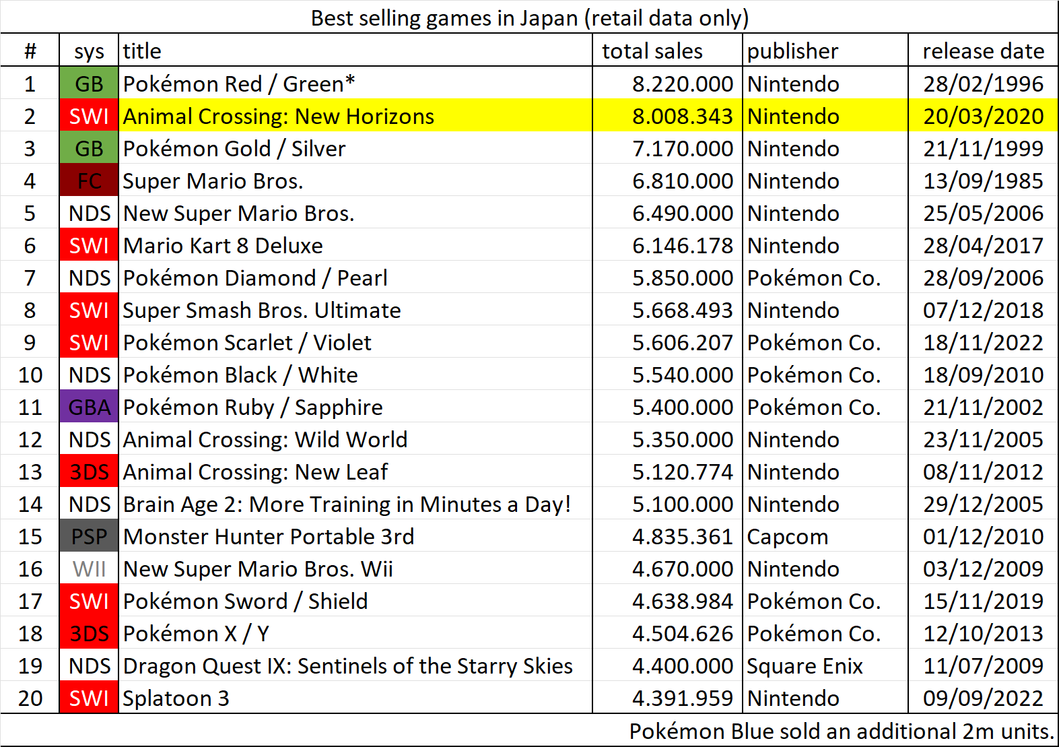Select the FC system cell for Super Mario Bros.

tap(89, 181)
